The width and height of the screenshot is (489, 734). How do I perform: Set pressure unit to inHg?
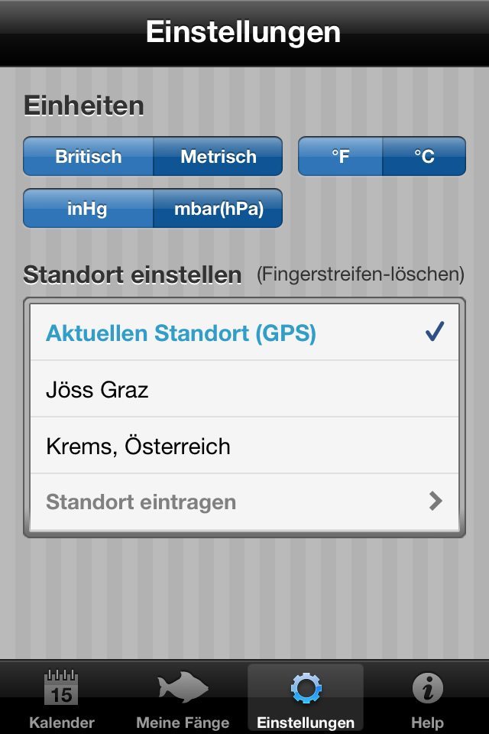tap(89, 209)
